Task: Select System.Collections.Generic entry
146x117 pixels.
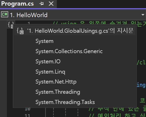Action: pos(69,51)
